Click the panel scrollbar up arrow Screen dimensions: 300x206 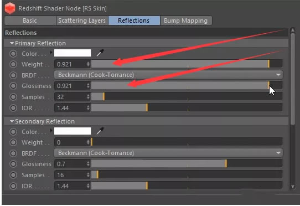pyautogui.click(x=293, y=30)
